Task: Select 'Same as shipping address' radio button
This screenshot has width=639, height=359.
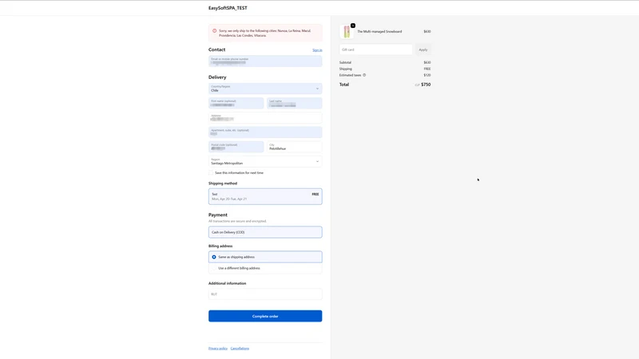Action: pos(214,257)
